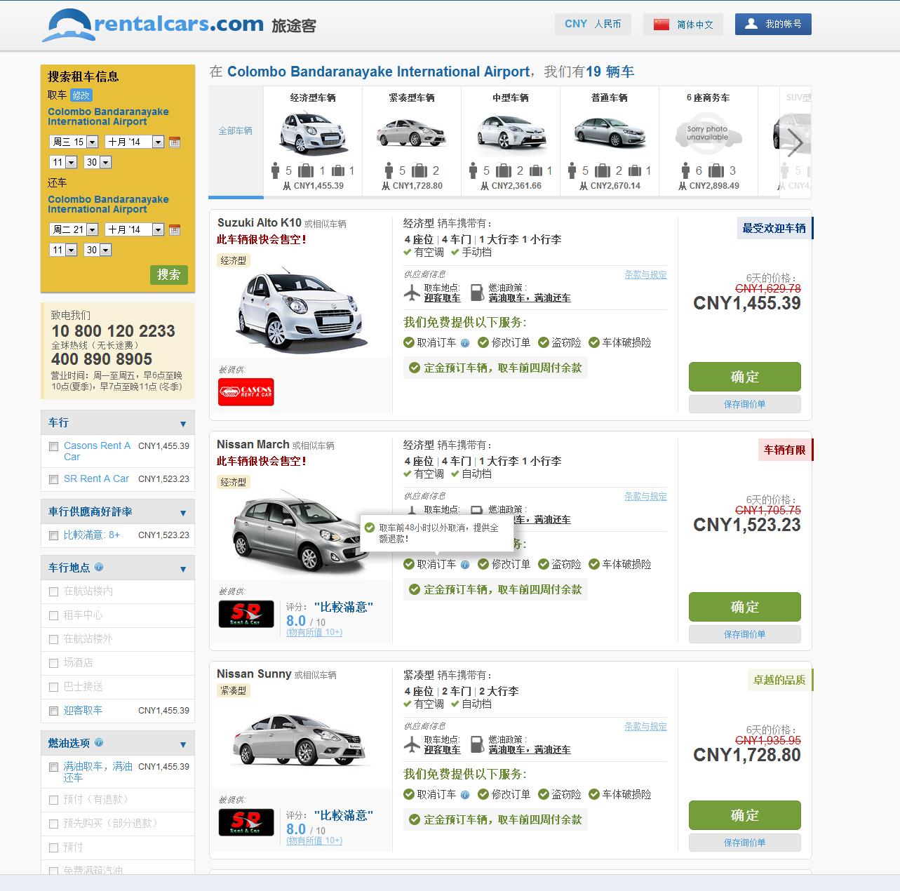Click the China flag language icon

661,25
